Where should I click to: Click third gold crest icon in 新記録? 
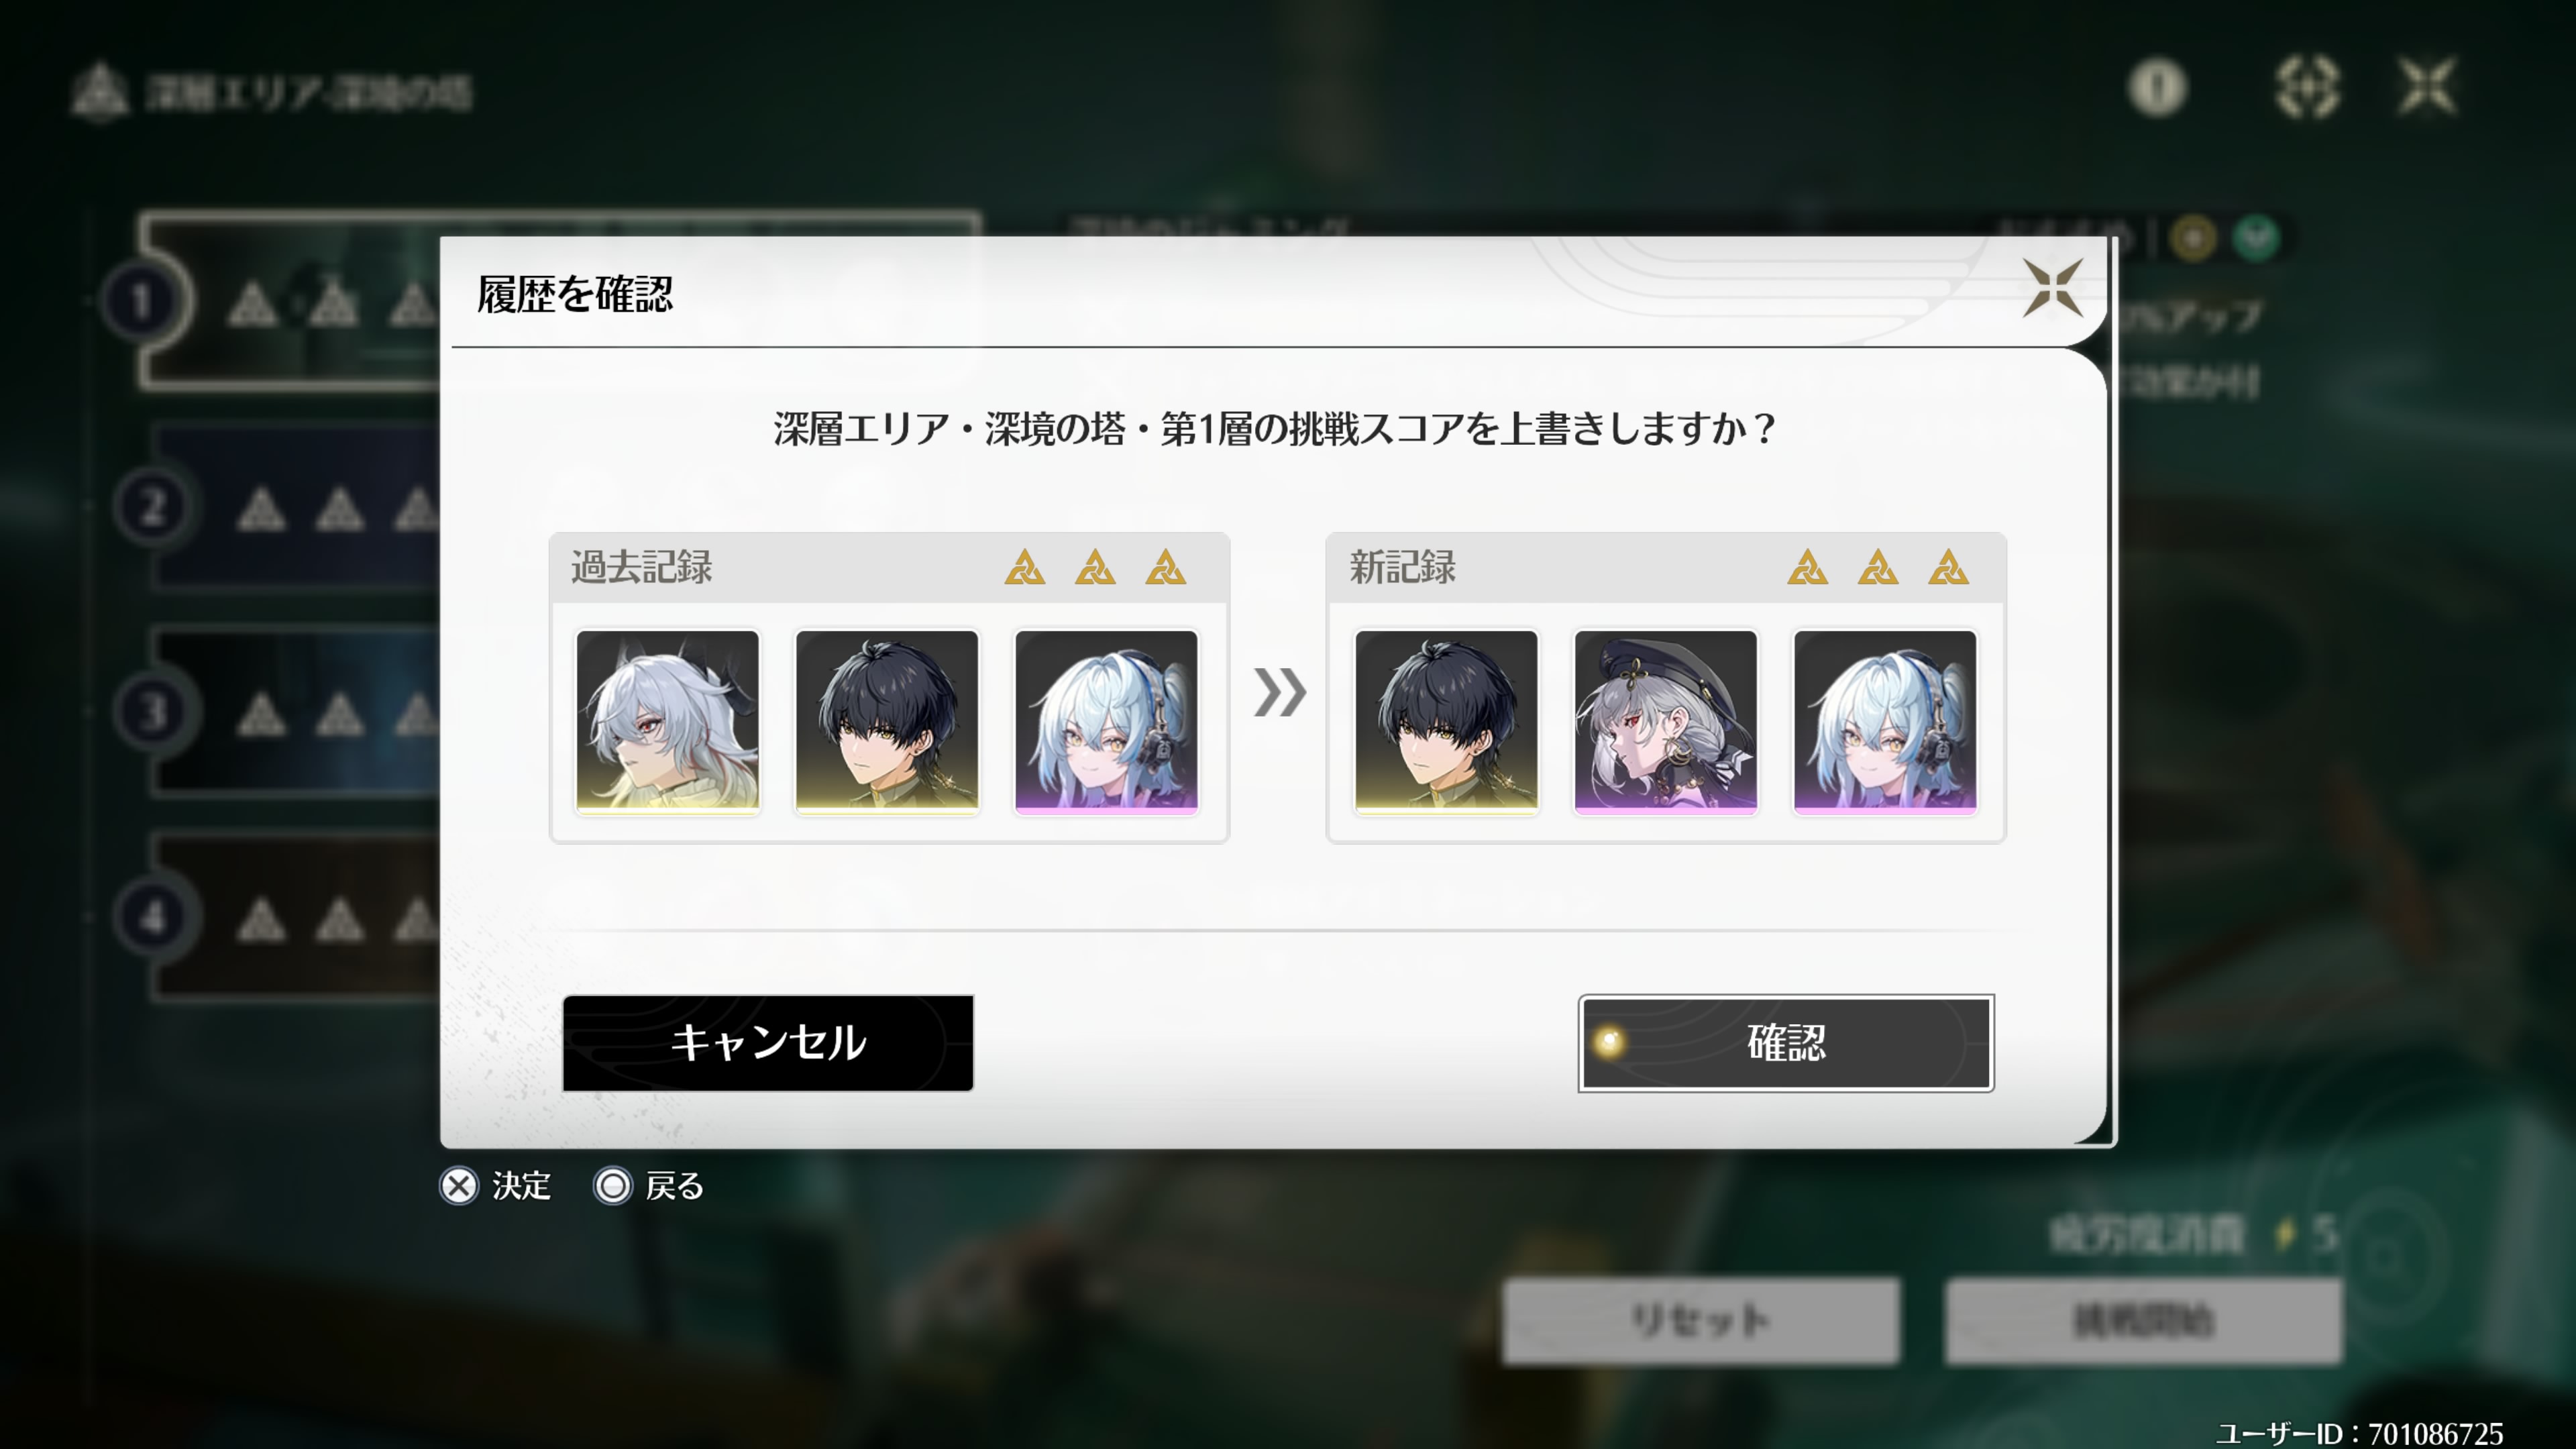point(1948,567)
